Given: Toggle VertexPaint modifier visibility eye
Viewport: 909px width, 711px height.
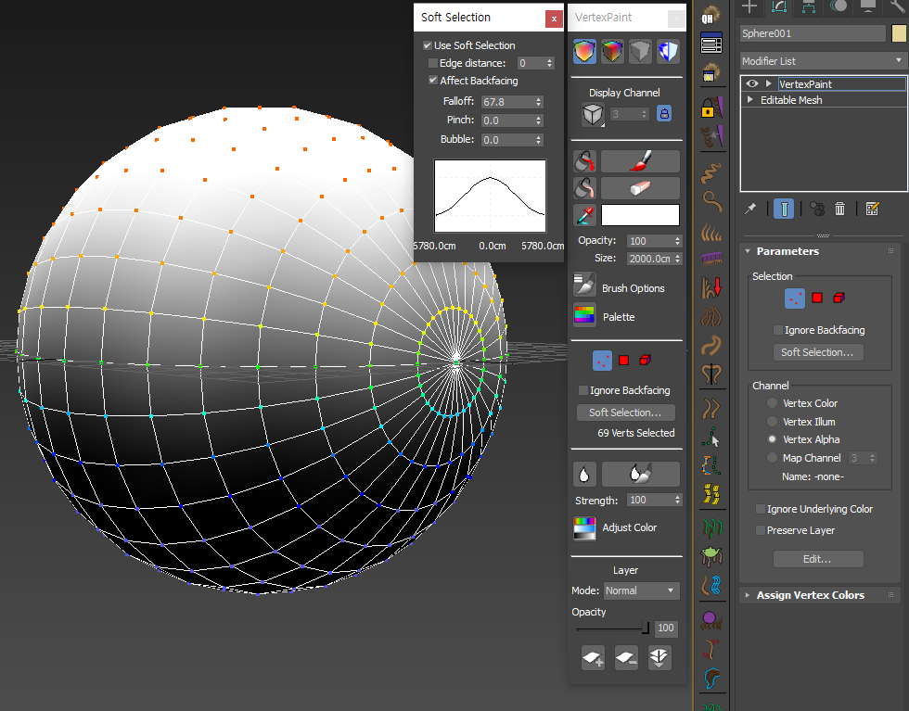Looking at the screenshot, I should tap(752, 84).
